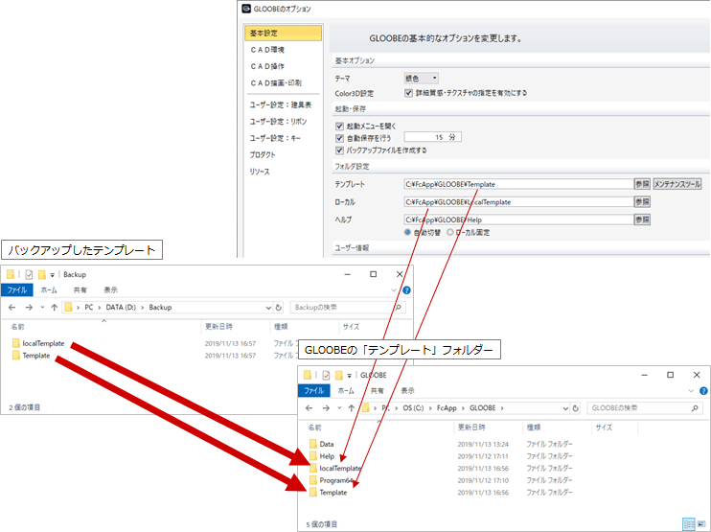Open the メンテナンスツール button
This screenshot has width=711, height=532.
677,184
